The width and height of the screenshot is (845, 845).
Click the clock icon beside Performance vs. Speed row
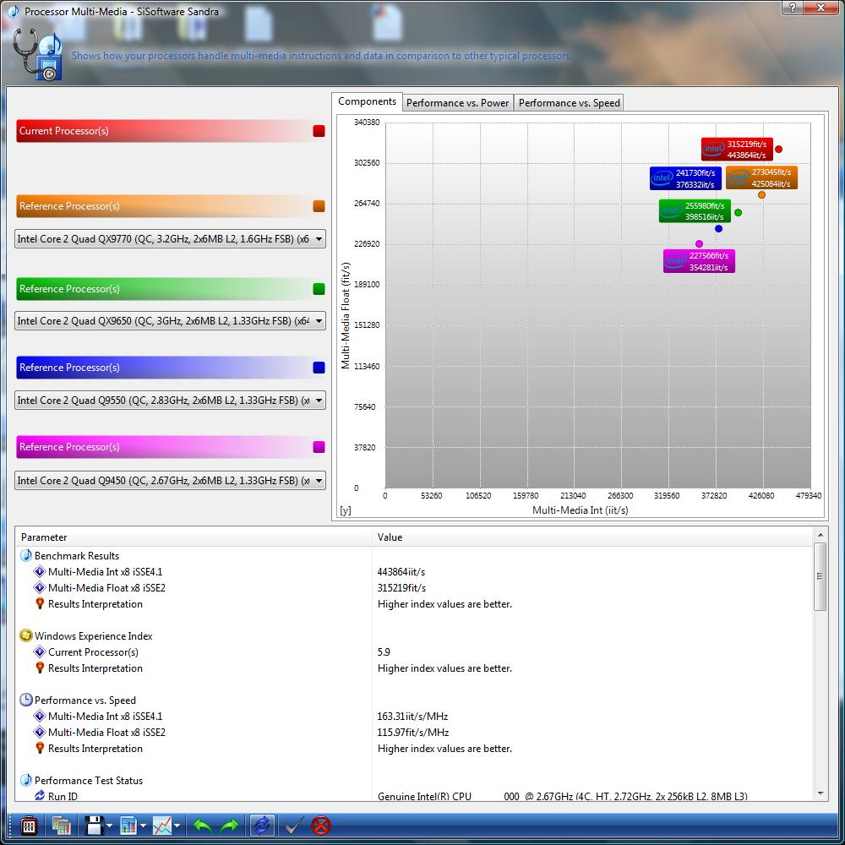(x=26, y=700)
